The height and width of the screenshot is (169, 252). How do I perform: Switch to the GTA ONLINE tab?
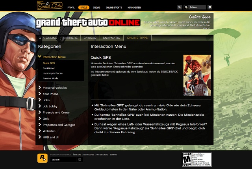point(48,38)
